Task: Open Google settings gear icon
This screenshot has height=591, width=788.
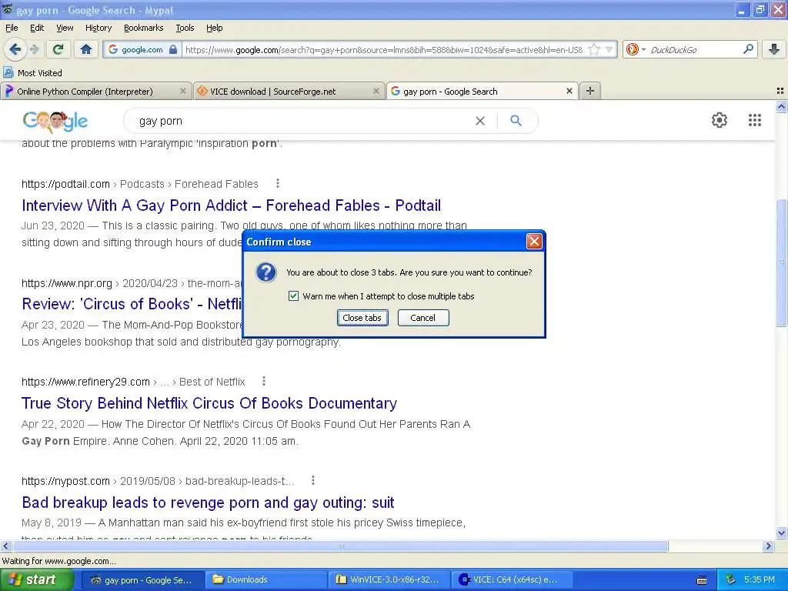Action: tap(720, 120)
